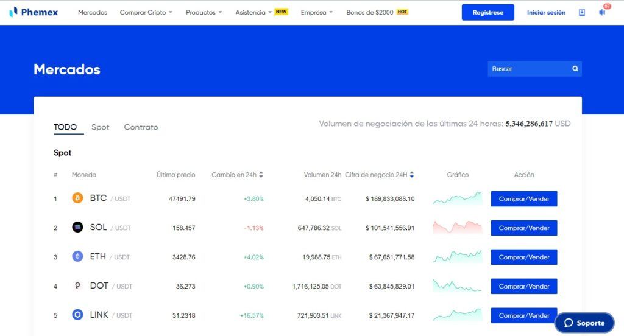
Task: Open the Soporte chat button
Action: click(x=584, y=323)
